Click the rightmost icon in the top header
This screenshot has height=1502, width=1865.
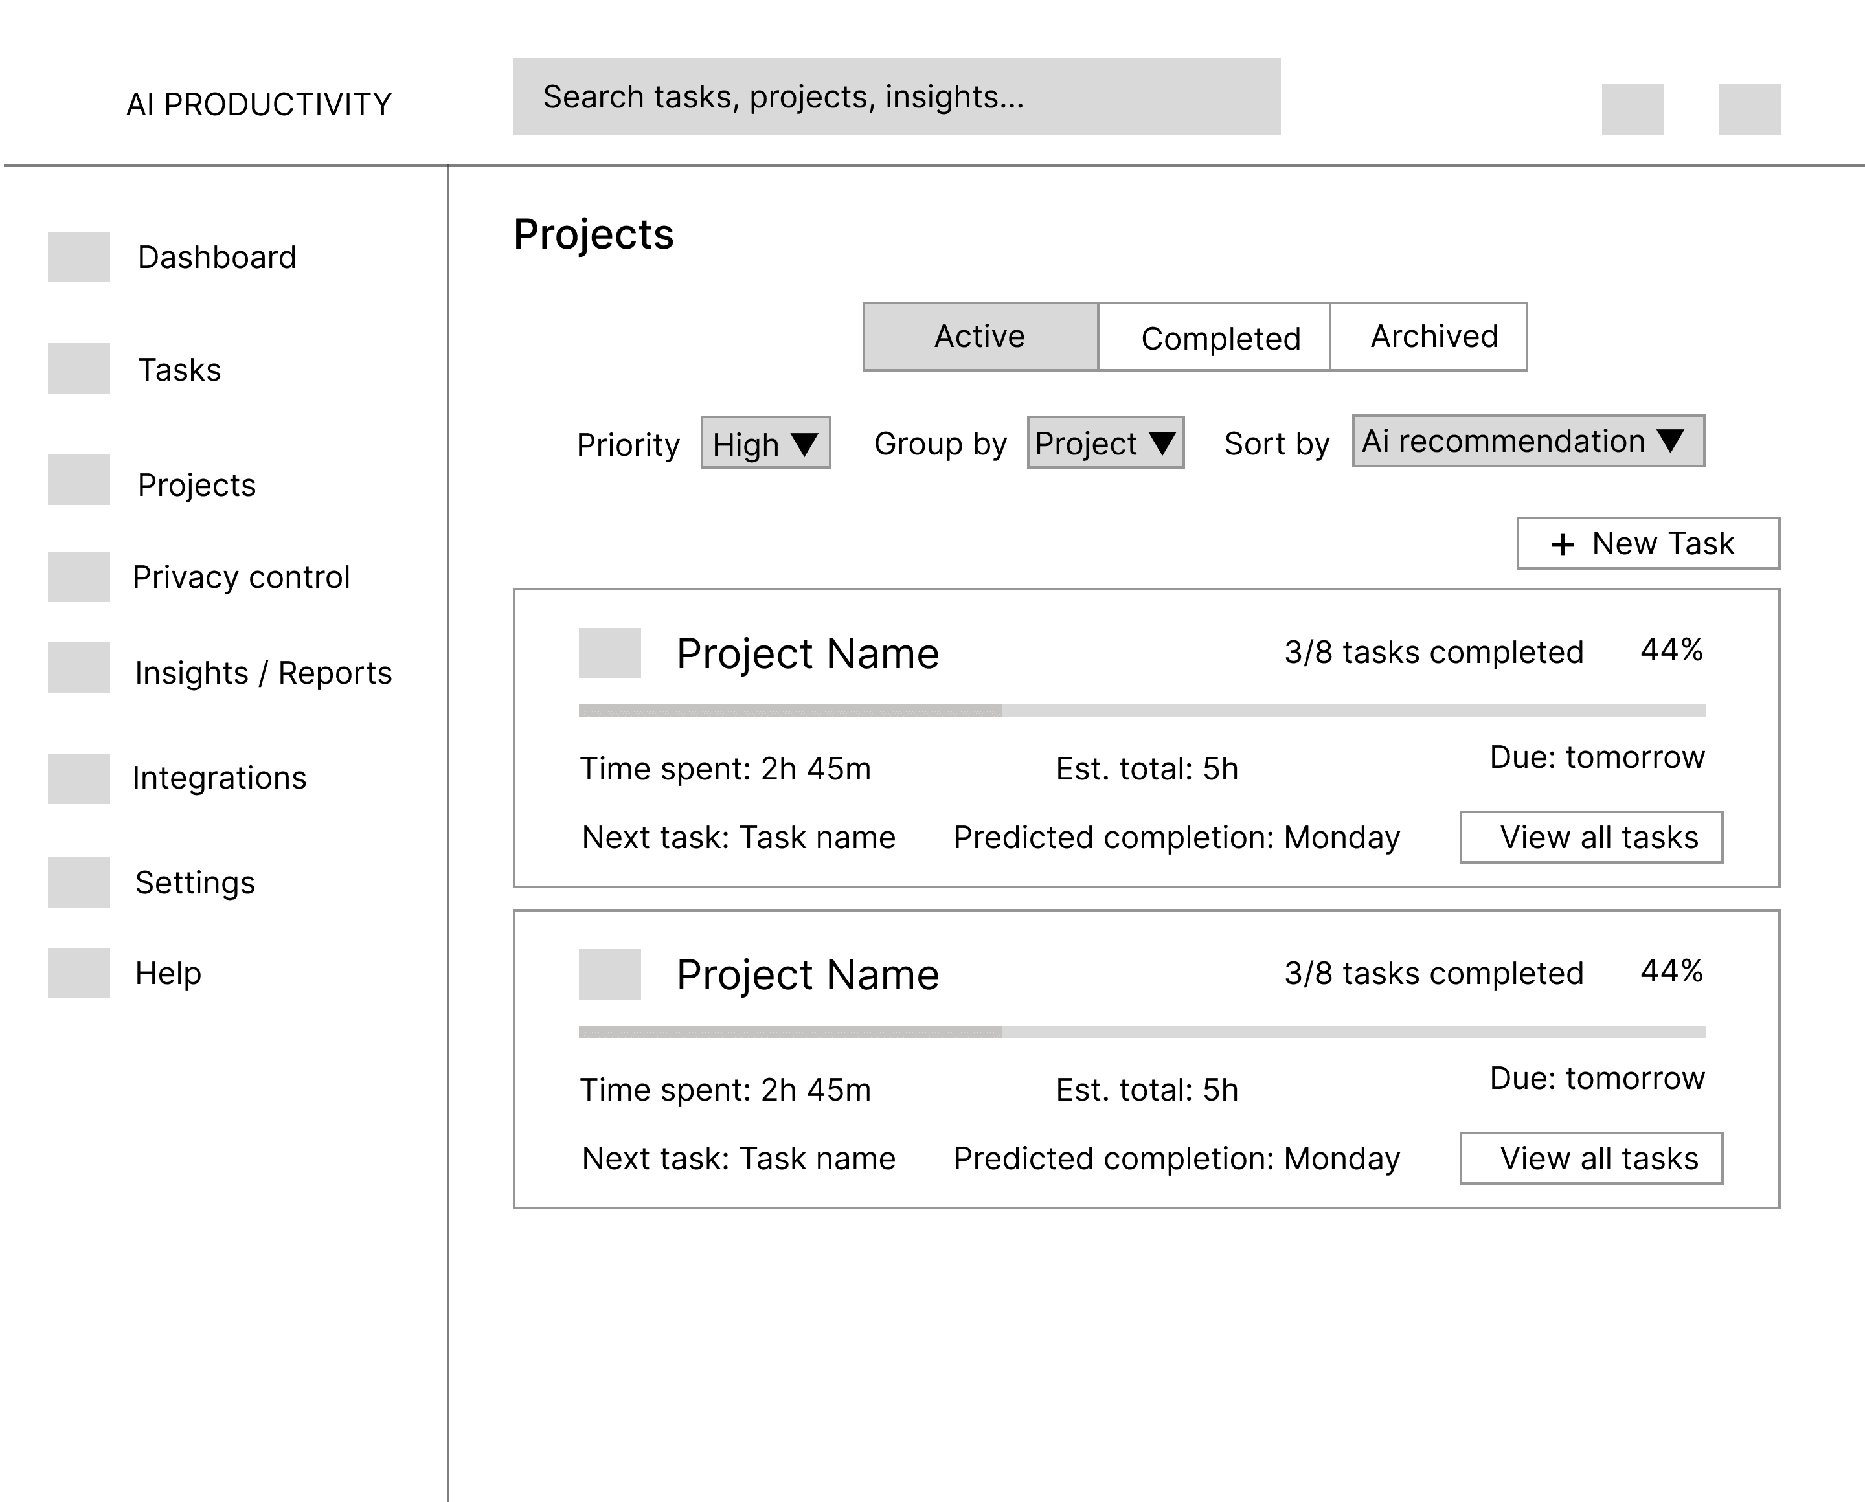coord(1749,109)
